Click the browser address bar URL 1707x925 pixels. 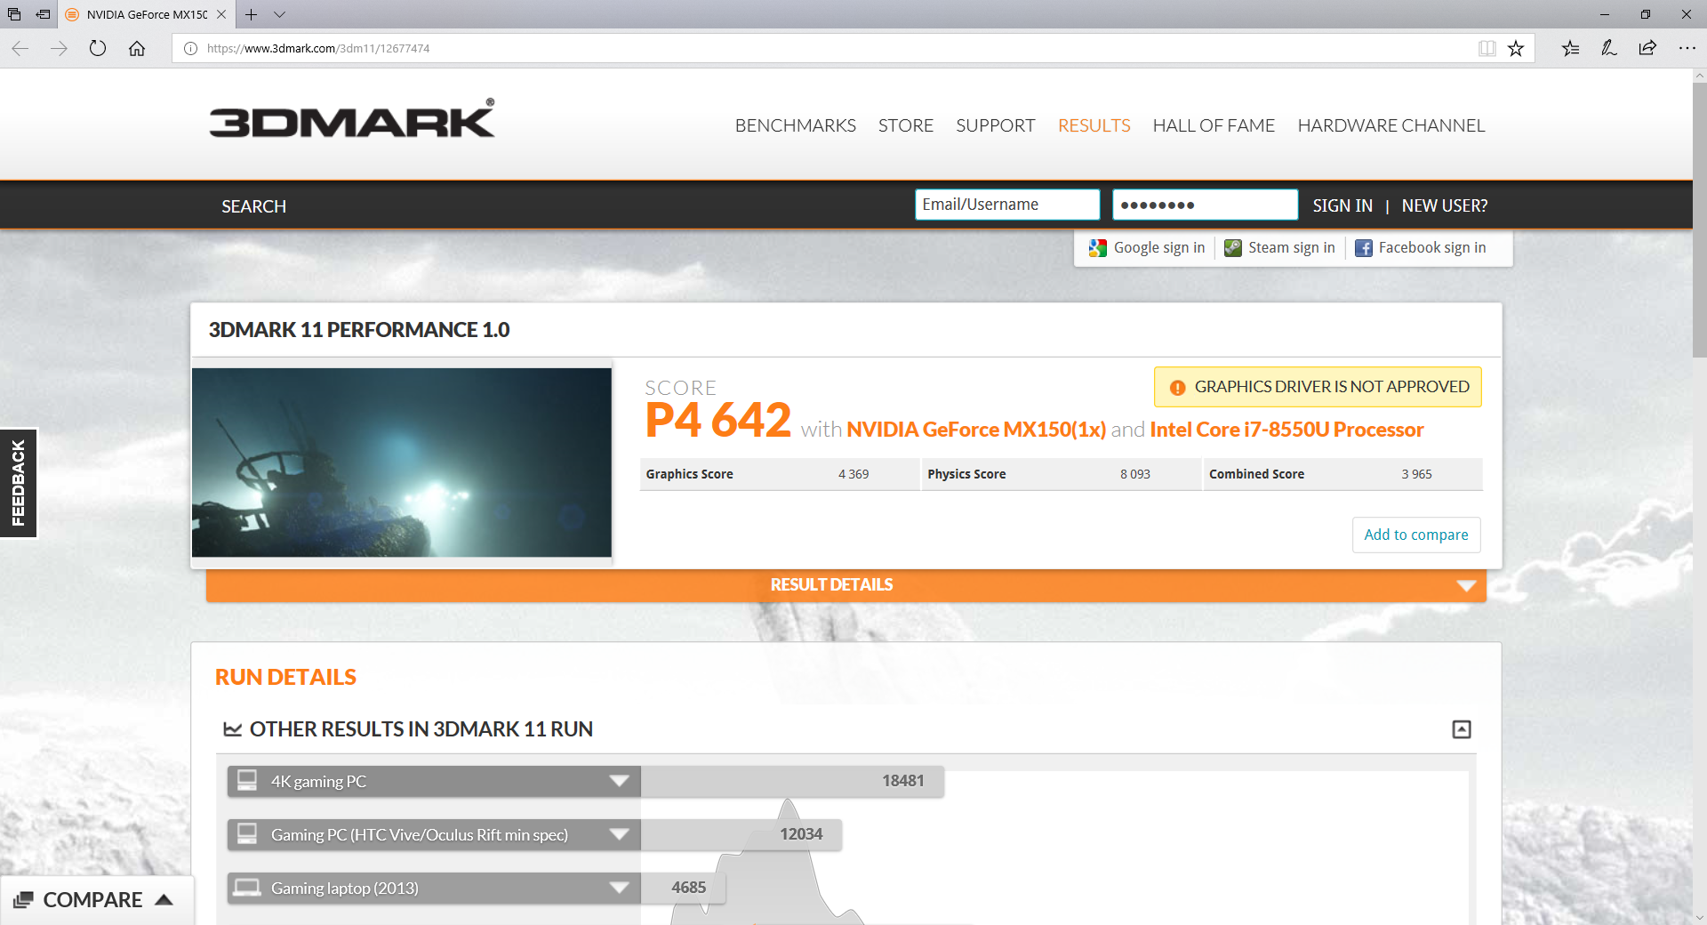318,49
